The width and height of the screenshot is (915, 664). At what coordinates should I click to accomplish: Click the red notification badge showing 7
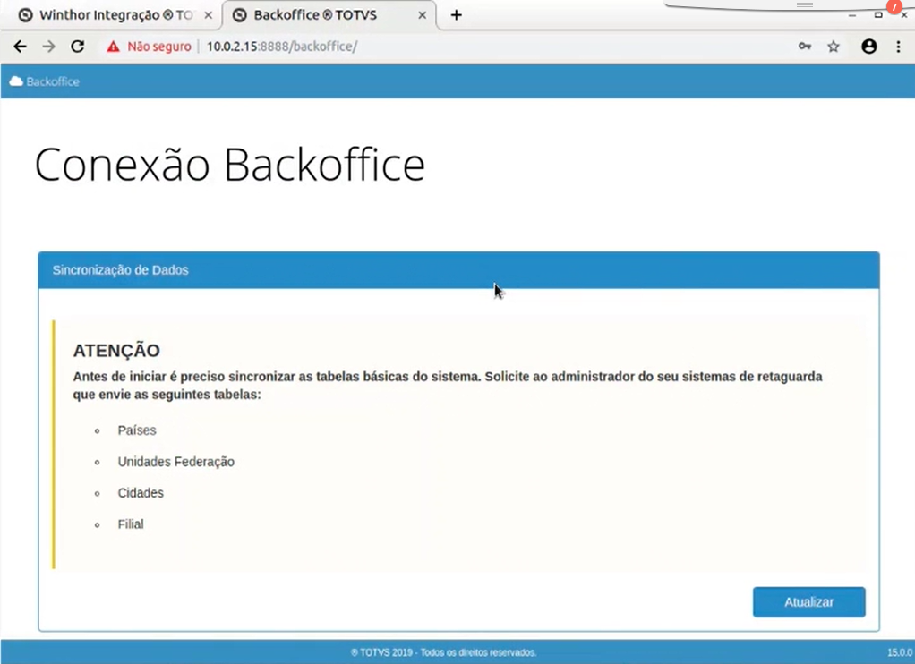click(x=894, y=7)
